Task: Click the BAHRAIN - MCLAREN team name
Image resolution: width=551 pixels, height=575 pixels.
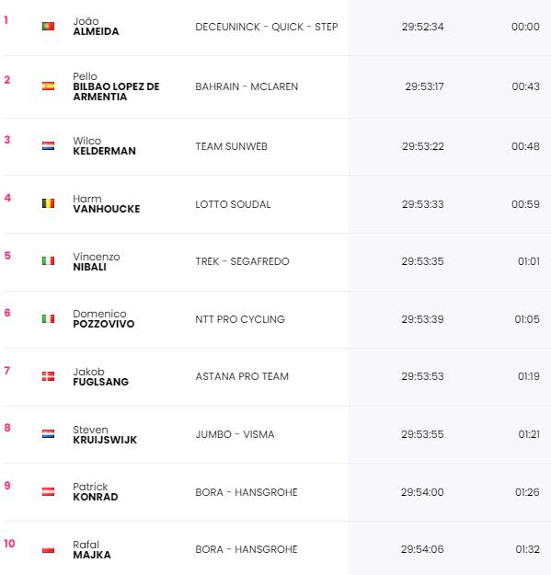Action: (247, 86)
